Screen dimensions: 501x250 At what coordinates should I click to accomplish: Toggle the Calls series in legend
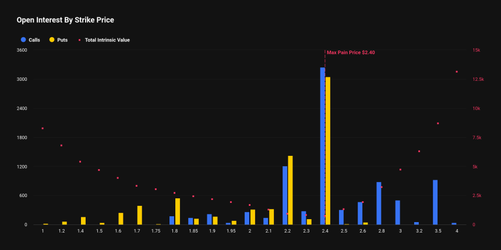[x=34, y=40]
